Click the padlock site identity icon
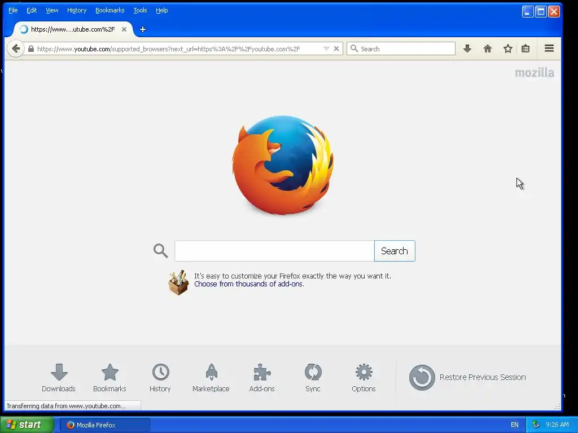The image size is (578, 433). point(31,48)
